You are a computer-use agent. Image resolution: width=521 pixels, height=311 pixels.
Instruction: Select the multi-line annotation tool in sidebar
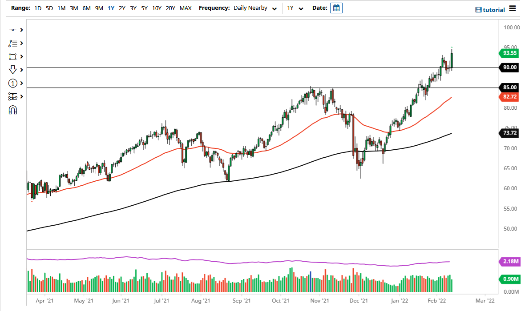(13, 43)
